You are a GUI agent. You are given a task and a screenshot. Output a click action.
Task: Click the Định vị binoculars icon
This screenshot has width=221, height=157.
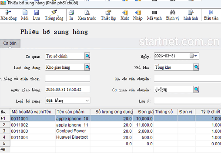point(172,13)
